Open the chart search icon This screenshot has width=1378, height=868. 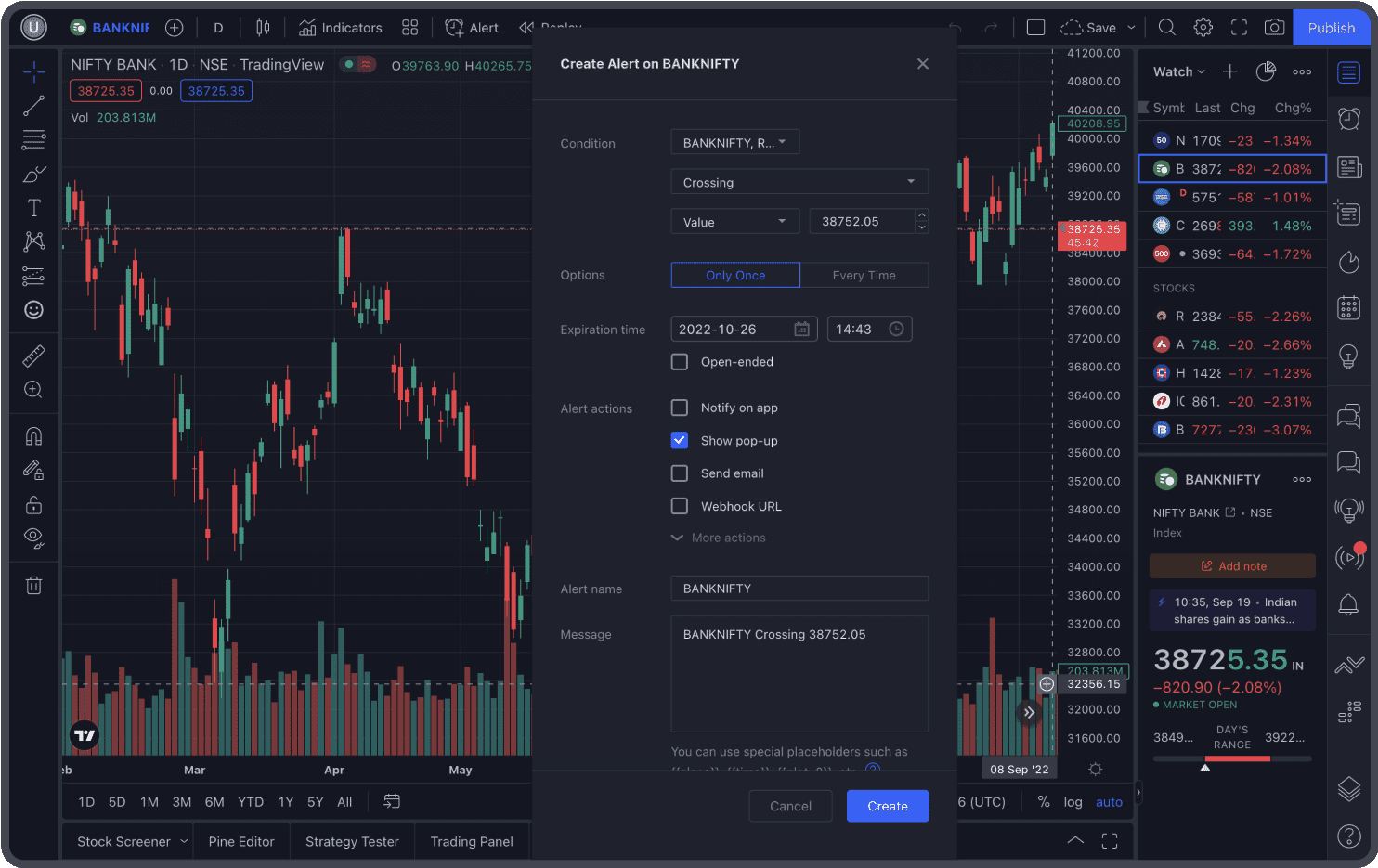point(1167,28)
